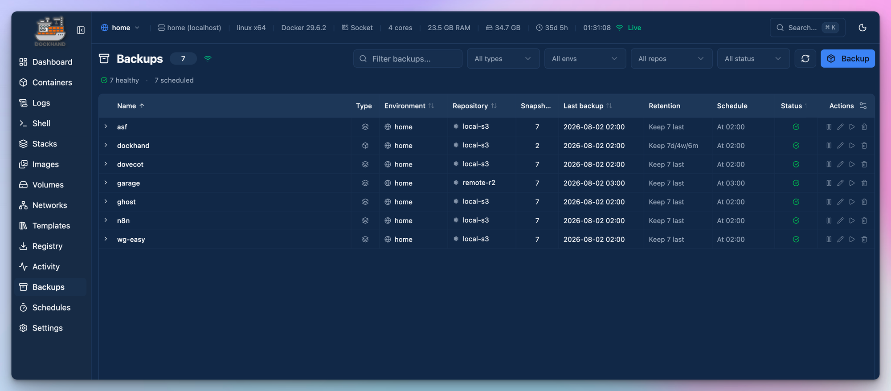Open the global Search box

807,28
